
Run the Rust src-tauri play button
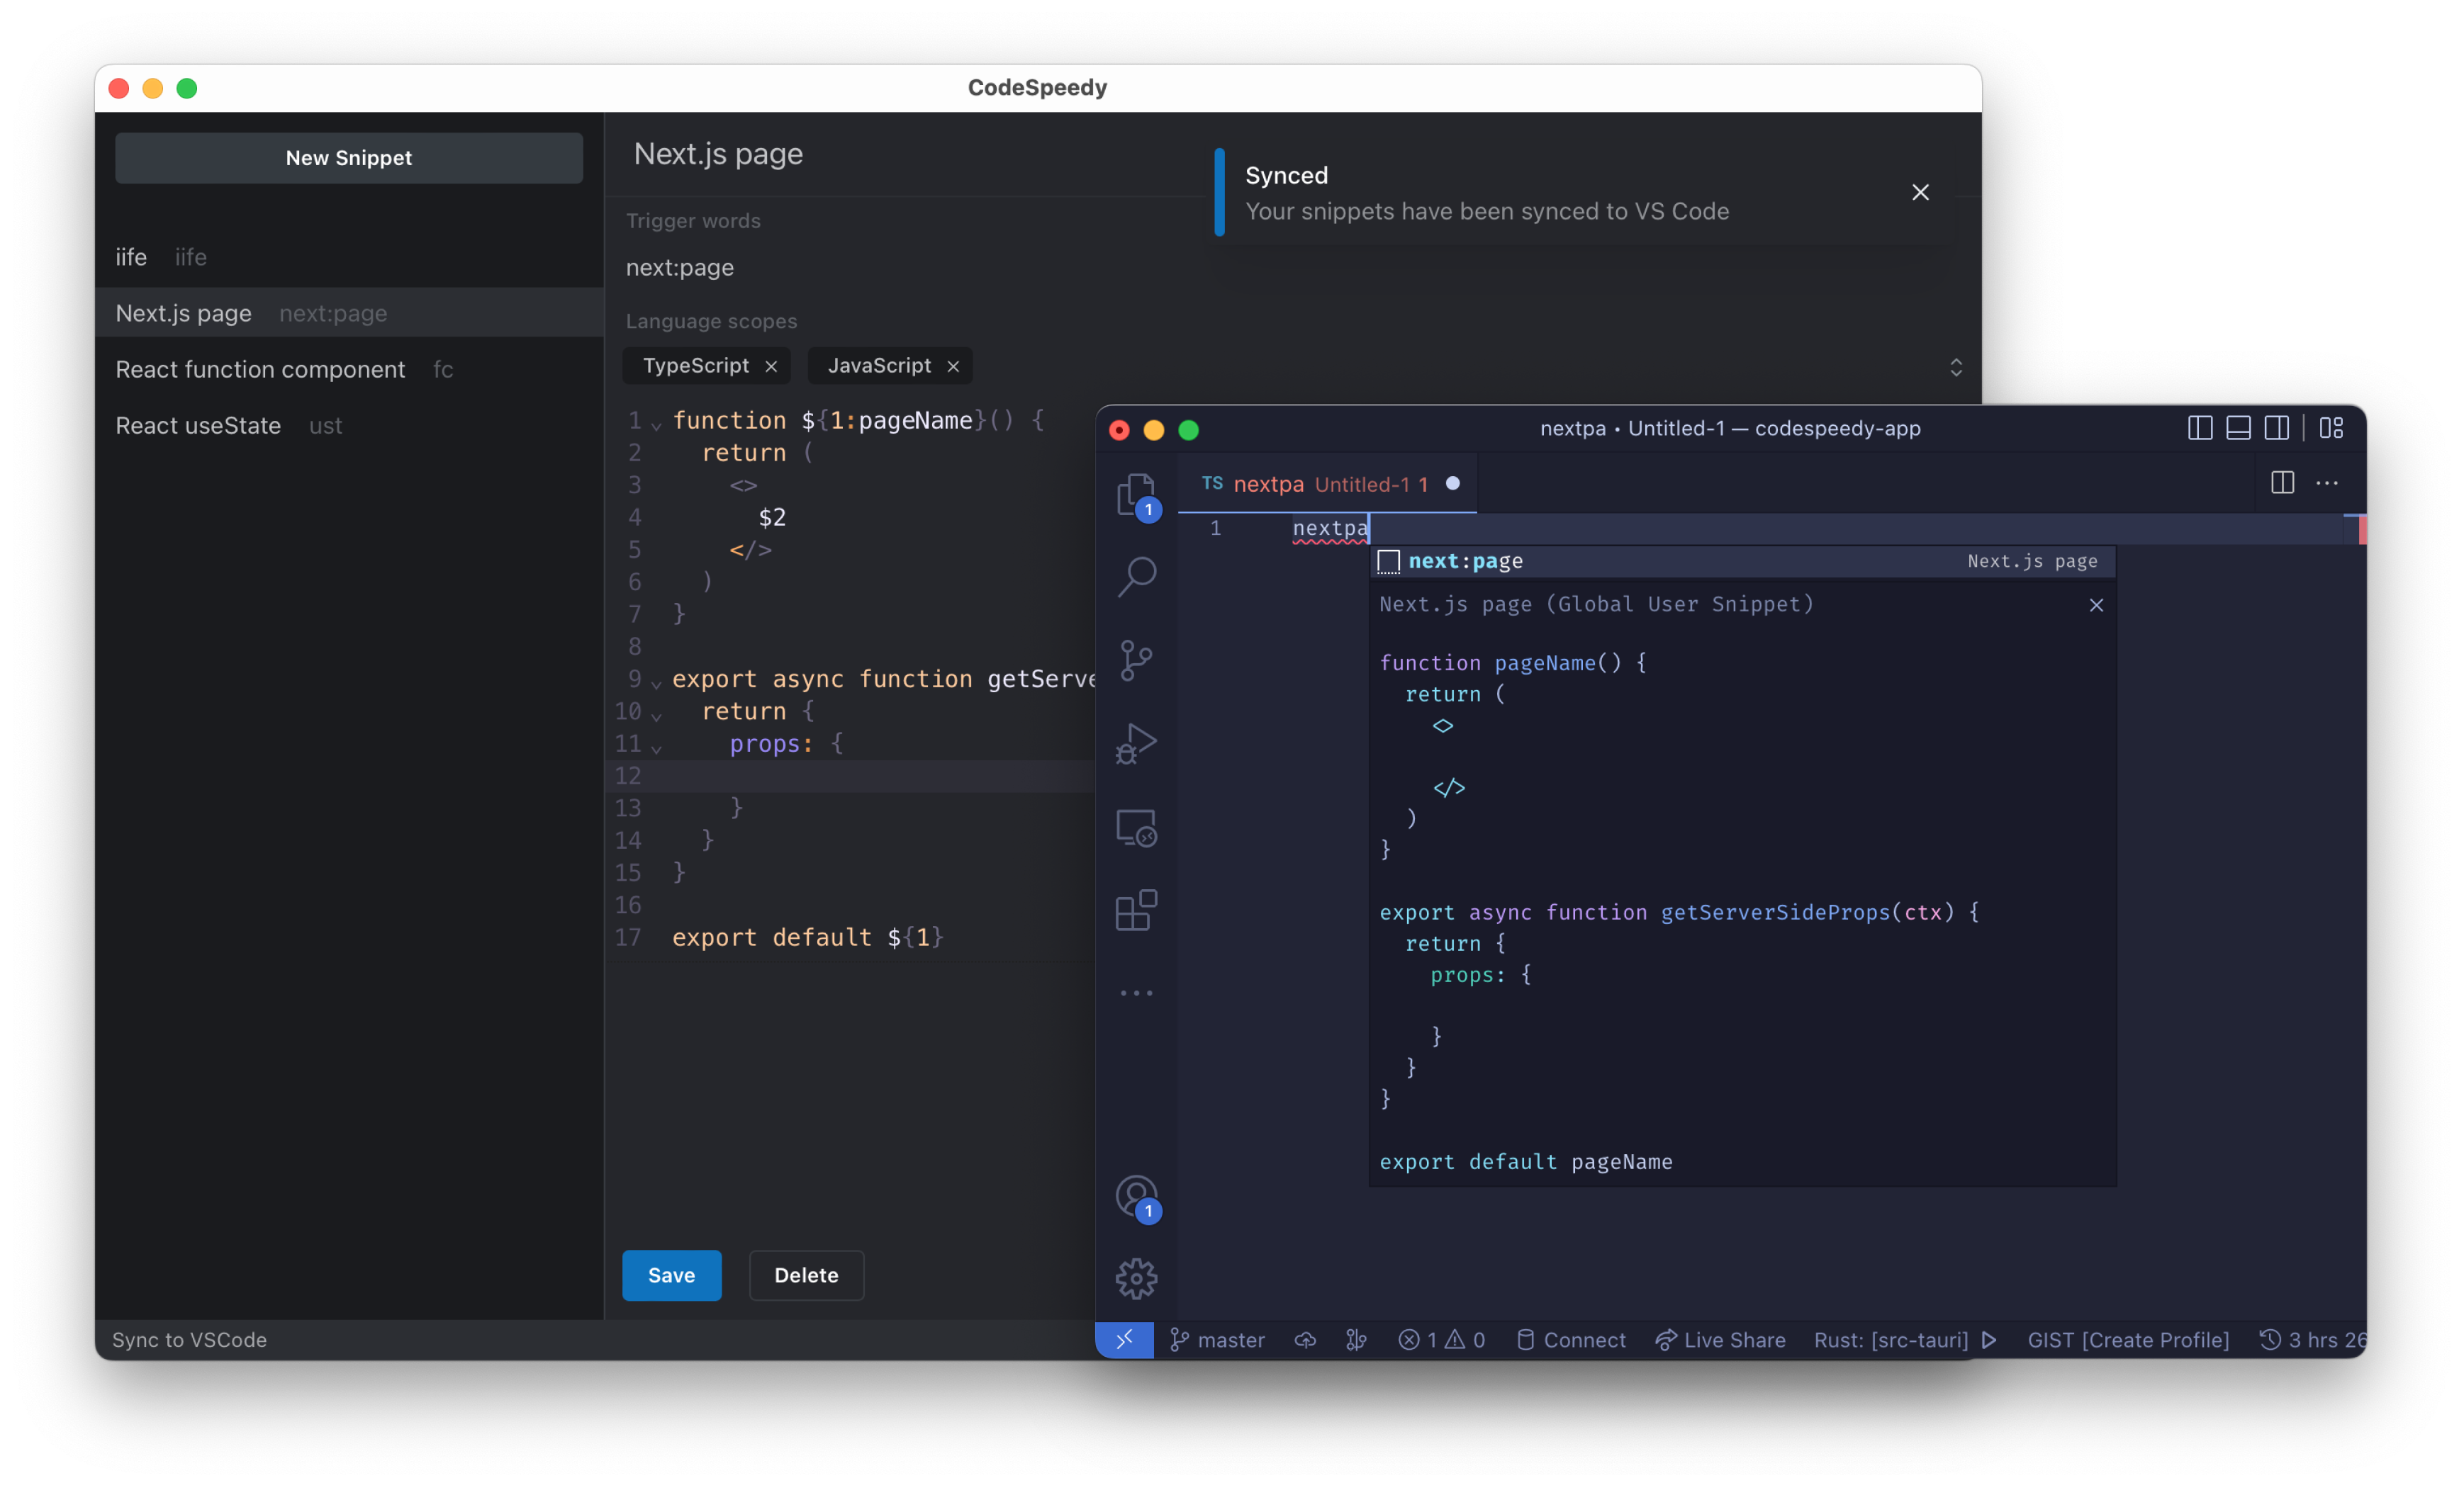(x=1988, y=1339)
